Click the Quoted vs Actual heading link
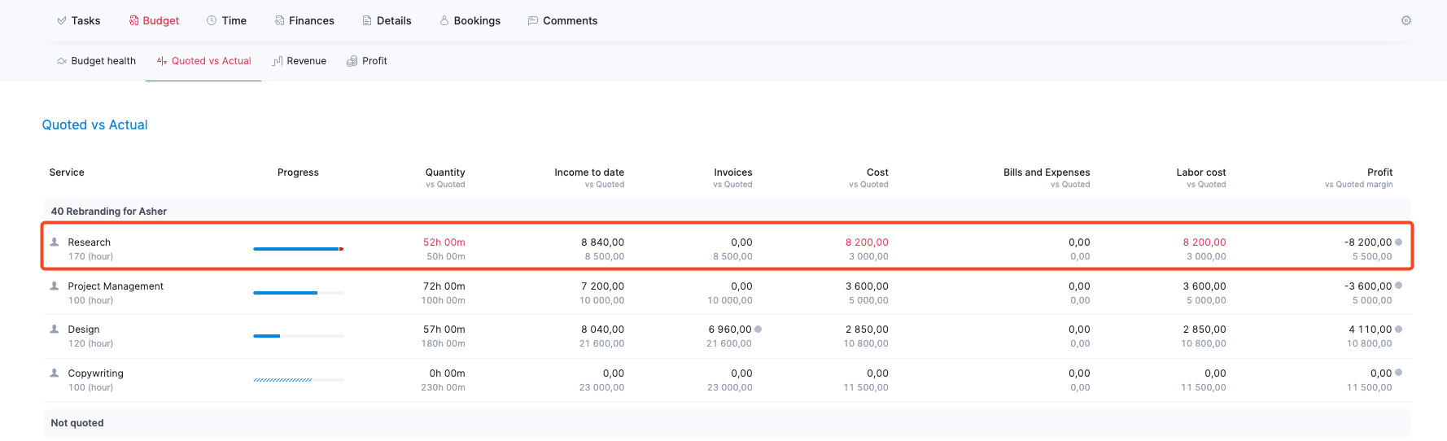Viewport: 1447px width, 441px height. [x=94, y=124]
